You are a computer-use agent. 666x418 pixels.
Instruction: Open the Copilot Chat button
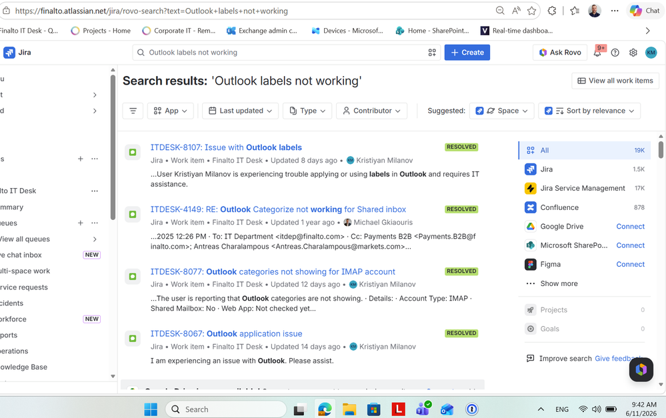645,11
